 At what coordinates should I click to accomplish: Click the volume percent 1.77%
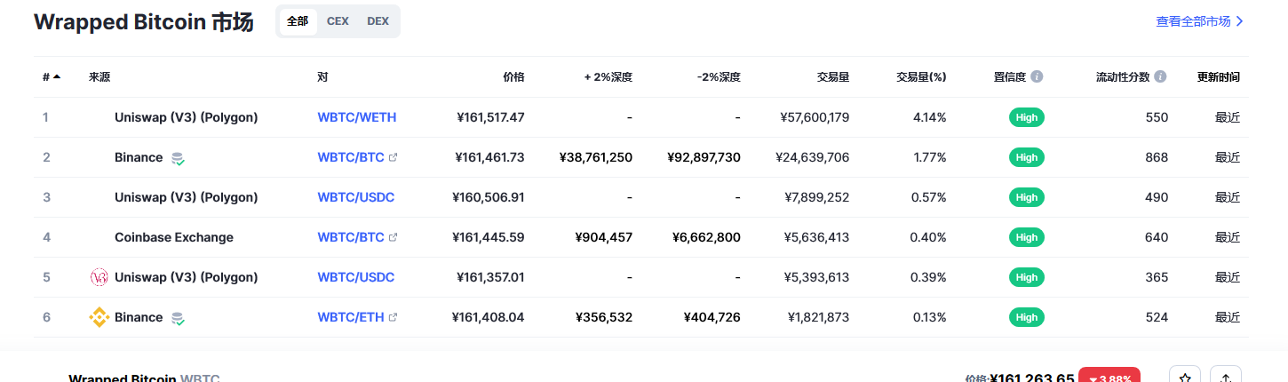[x=930, y=157]
